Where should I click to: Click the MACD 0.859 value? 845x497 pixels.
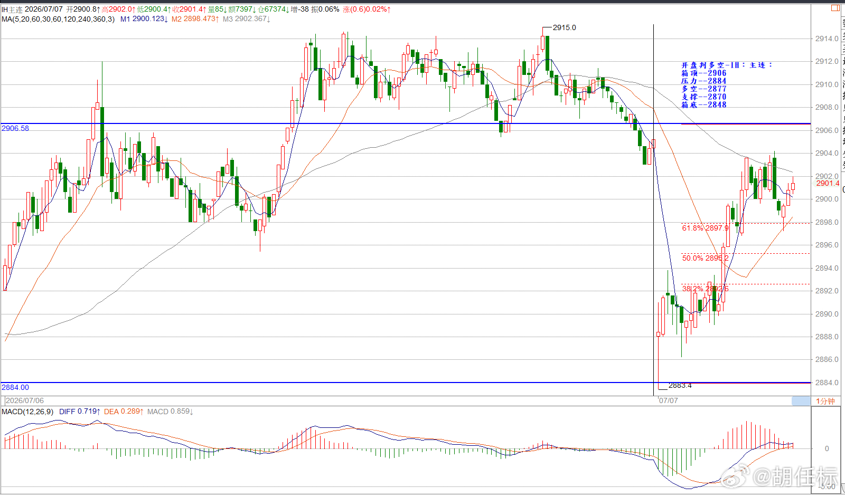pyautogui.click(x=170, y=412)
